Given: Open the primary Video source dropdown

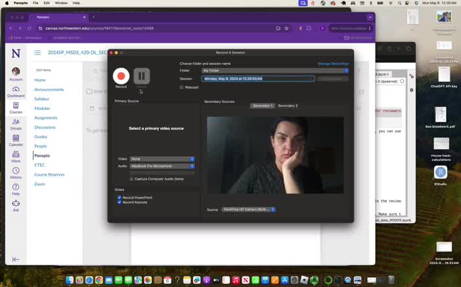Looking at the screenshot, I should click(x=162, y=159).
